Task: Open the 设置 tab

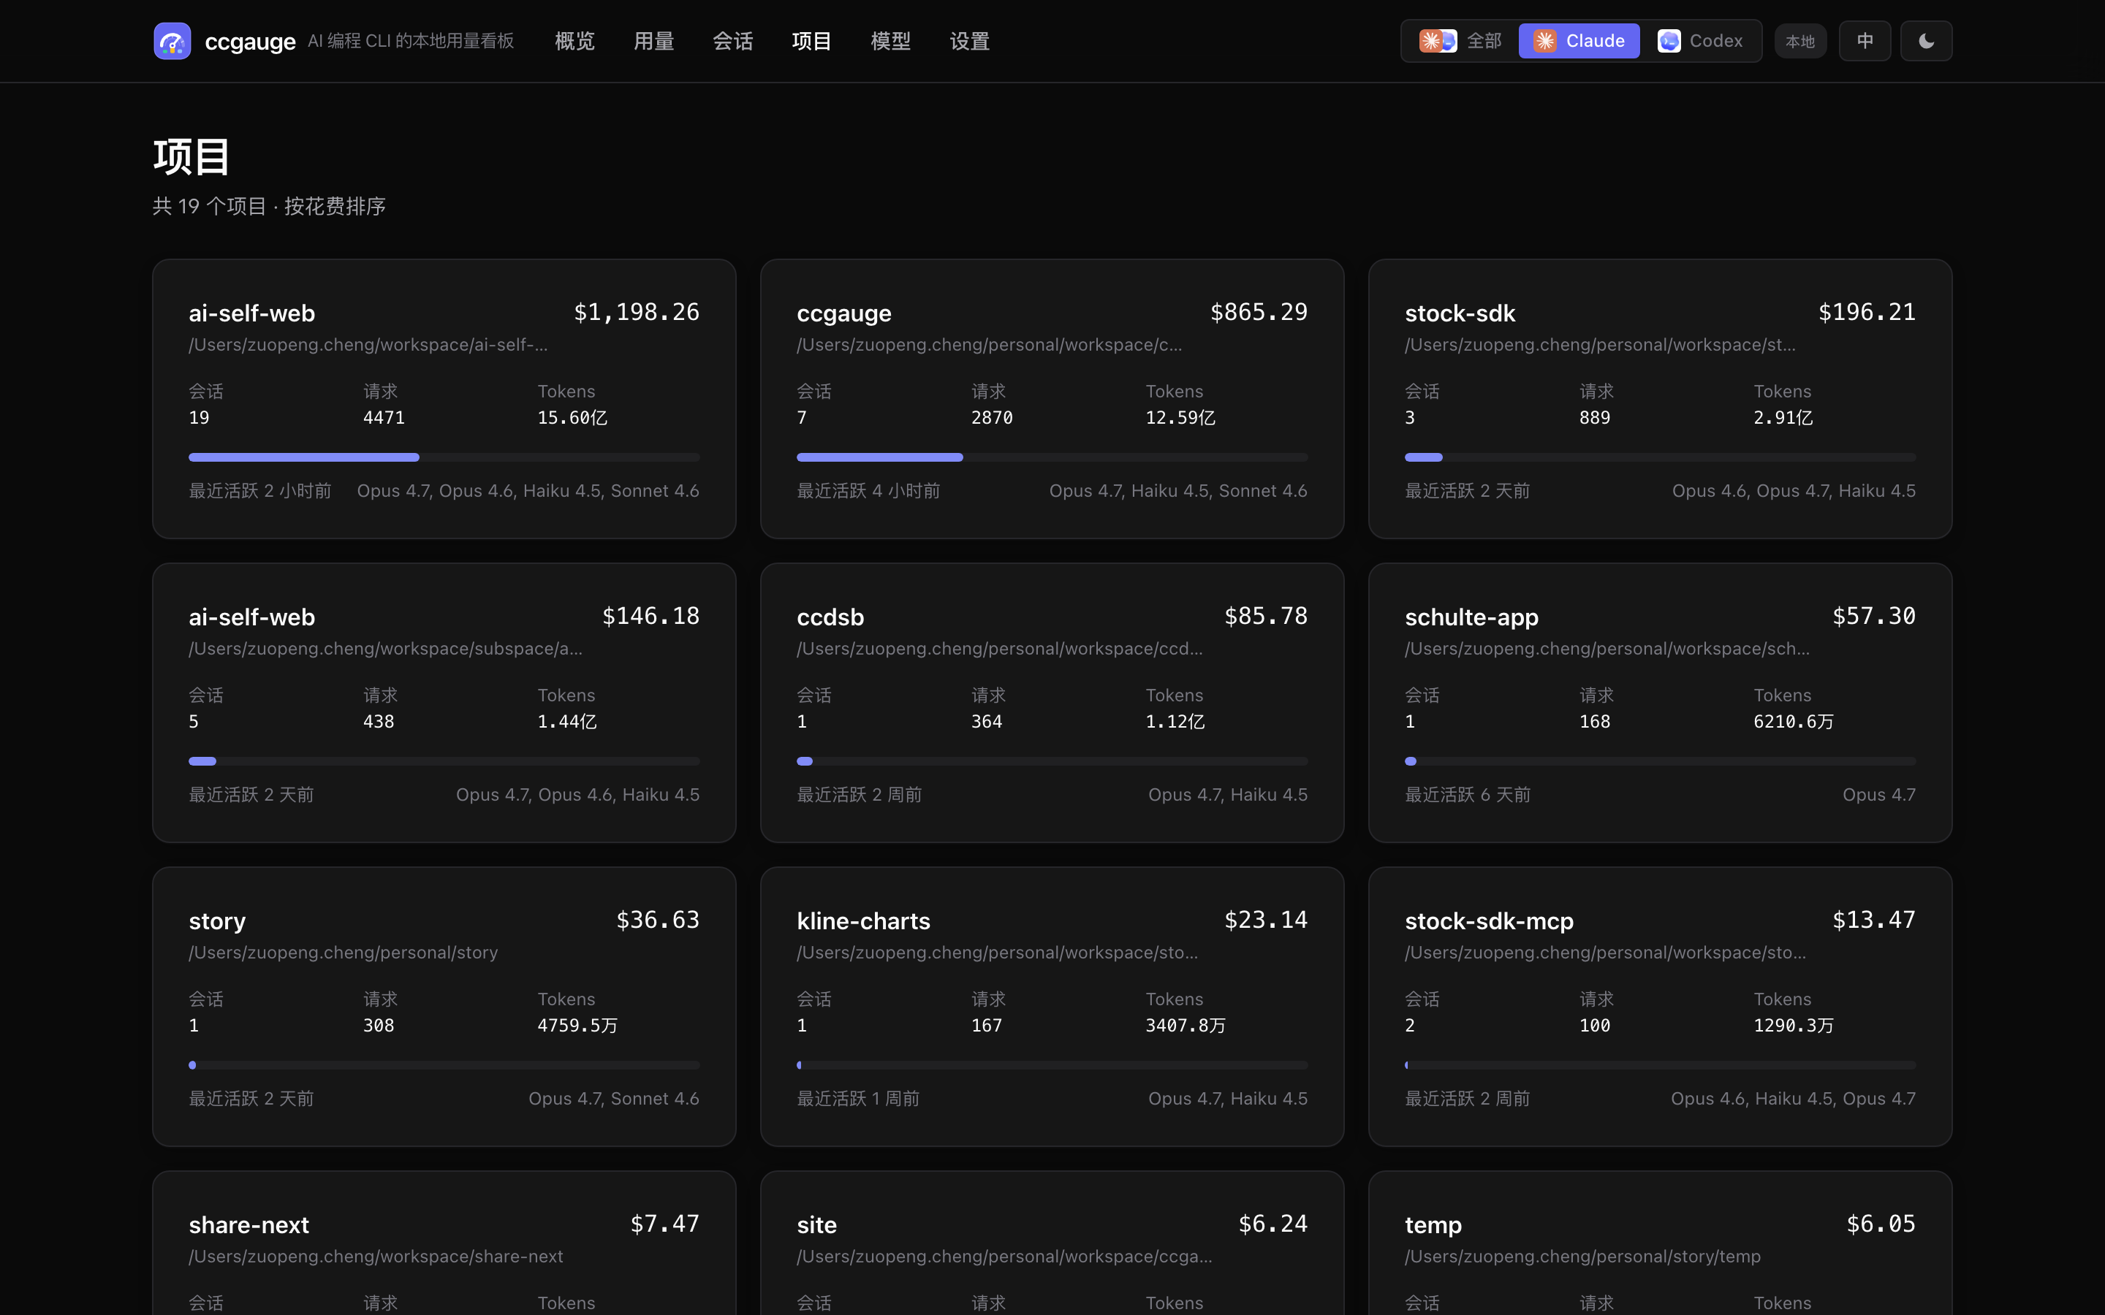Action: click(x=970, y=41)
